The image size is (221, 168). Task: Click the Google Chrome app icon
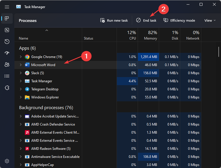click(x=27, y=57)
